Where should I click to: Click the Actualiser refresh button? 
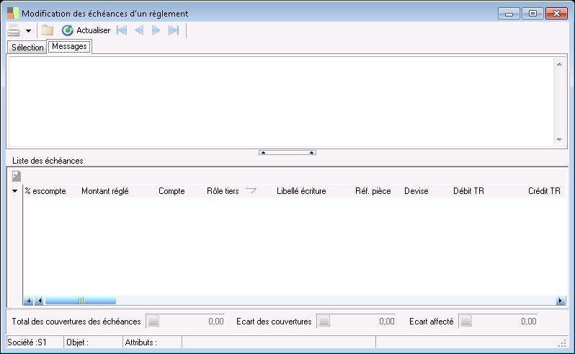tap(86, 30)
